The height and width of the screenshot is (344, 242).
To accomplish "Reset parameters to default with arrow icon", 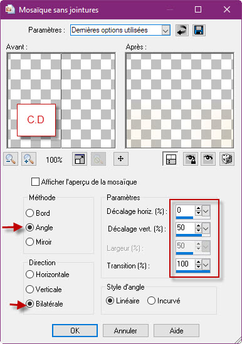I will [x=182, y=30].
